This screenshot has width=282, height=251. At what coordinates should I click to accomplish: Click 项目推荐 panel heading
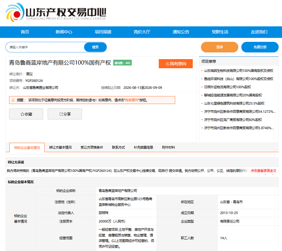click(209, 62)
